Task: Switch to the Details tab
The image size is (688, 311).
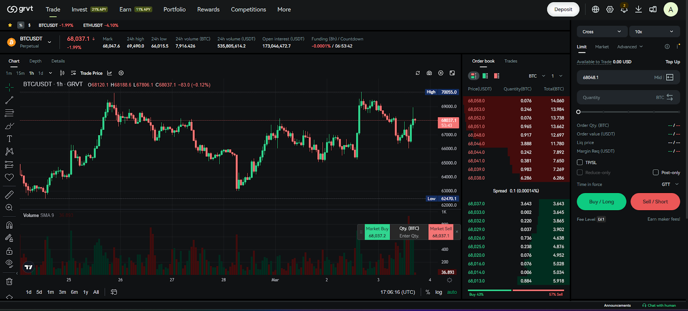Action: [x=58, y=61]
